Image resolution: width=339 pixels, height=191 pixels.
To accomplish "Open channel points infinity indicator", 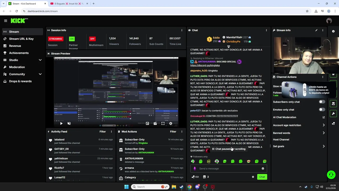I will pos(195,177).
